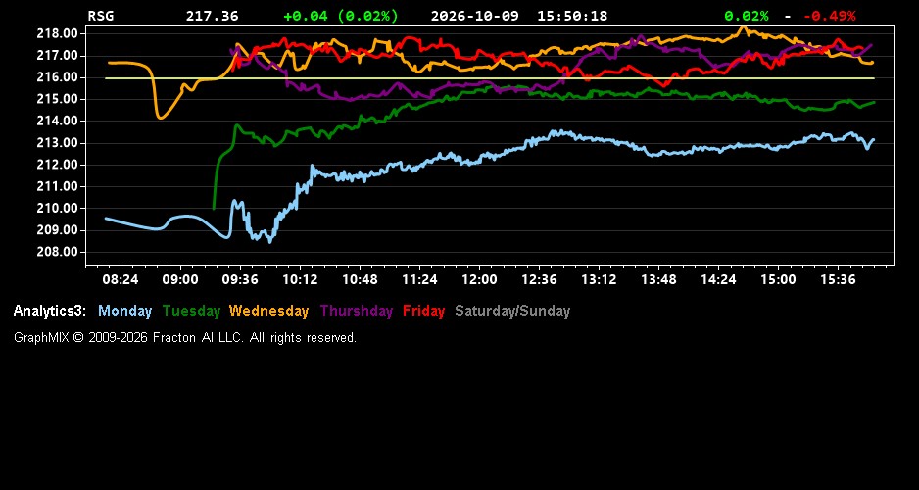Click the red -0.49% range value

pyautogui.click(x=829, y=16)
